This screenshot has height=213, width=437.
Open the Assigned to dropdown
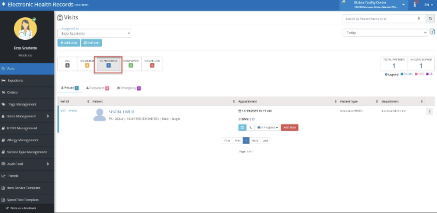(94, 34)
